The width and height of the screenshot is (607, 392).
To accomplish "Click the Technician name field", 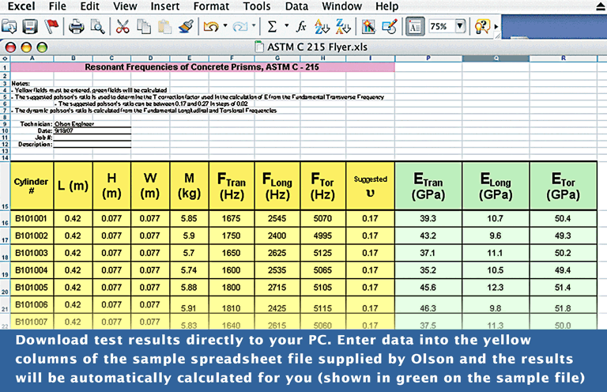I will 92,124.
